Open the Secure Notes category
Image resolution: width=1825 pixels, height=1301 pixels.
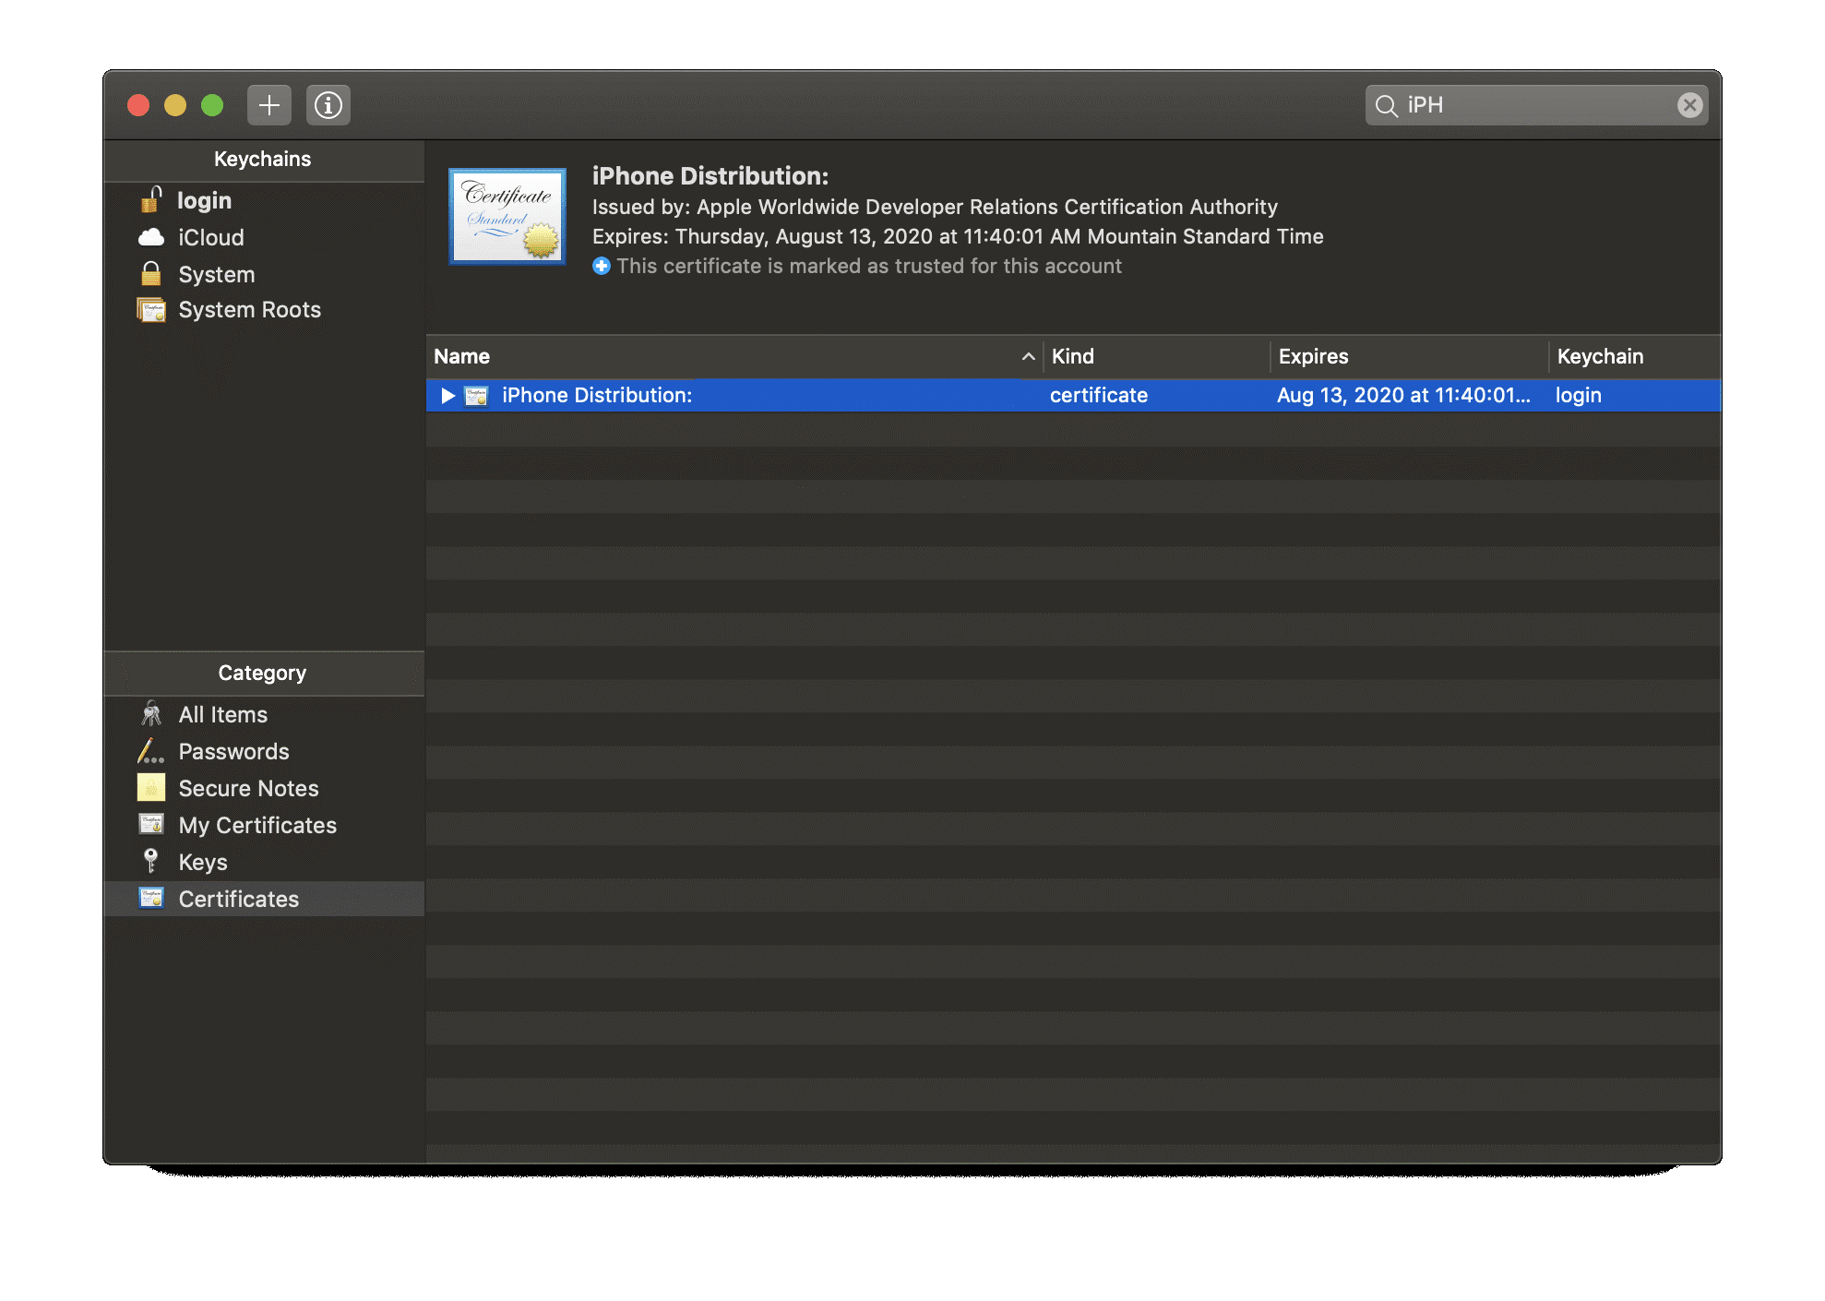248,789
